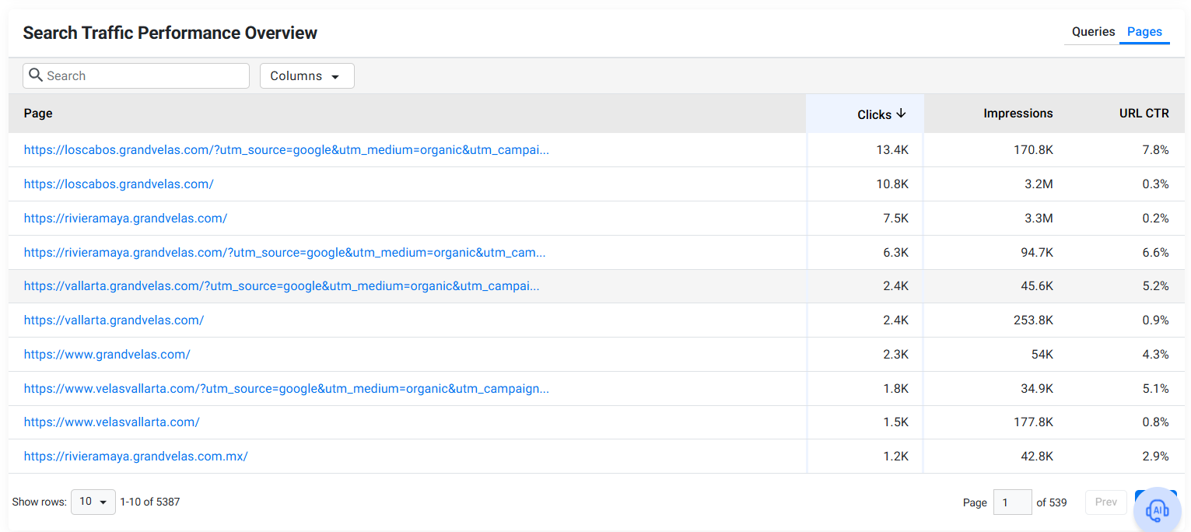
Task: Click the 7.5K clicks value
Action: click(x=895, y=219)
